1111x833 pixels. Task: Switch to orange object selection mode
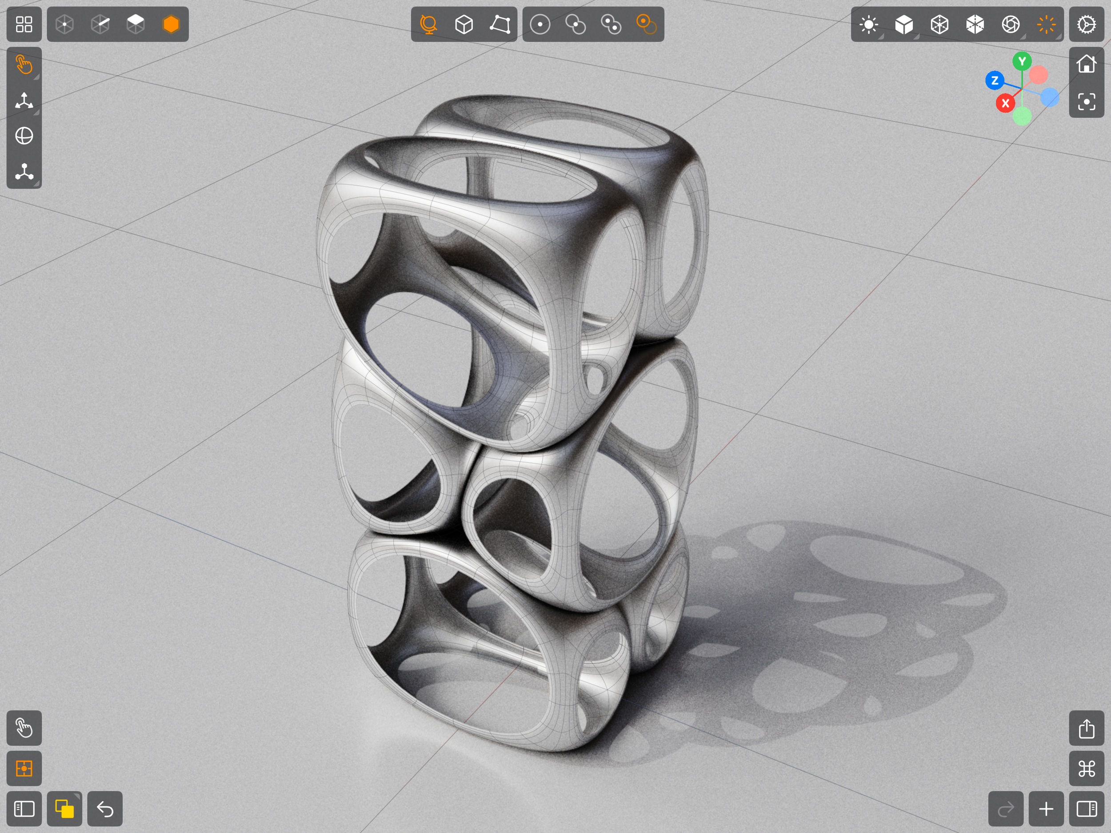coord(171,24)
